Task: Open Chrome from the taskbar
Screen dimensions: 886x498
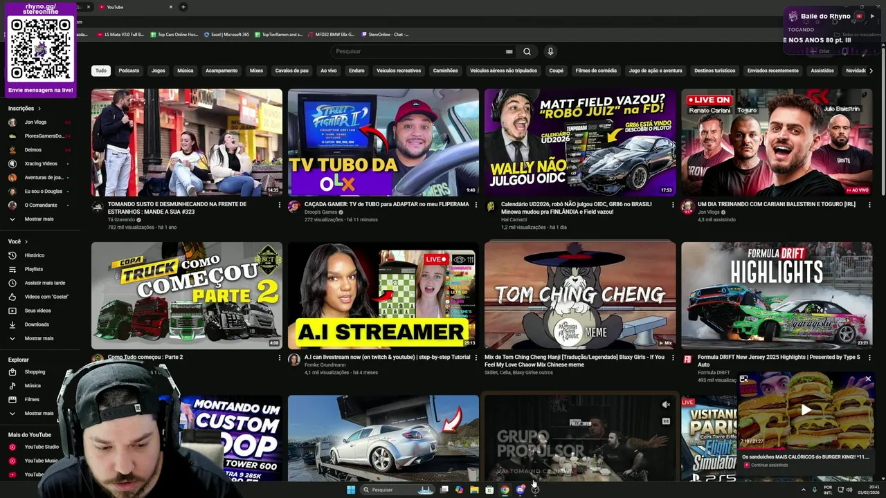Action: click(505, 490)
